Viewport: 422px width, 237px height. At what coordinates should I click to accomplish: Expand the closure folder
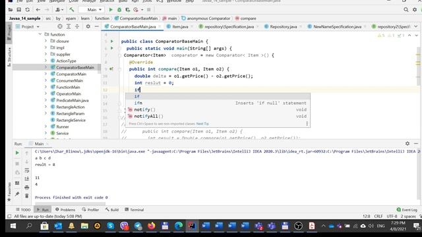pyautogui.click(x=45, y=41)
